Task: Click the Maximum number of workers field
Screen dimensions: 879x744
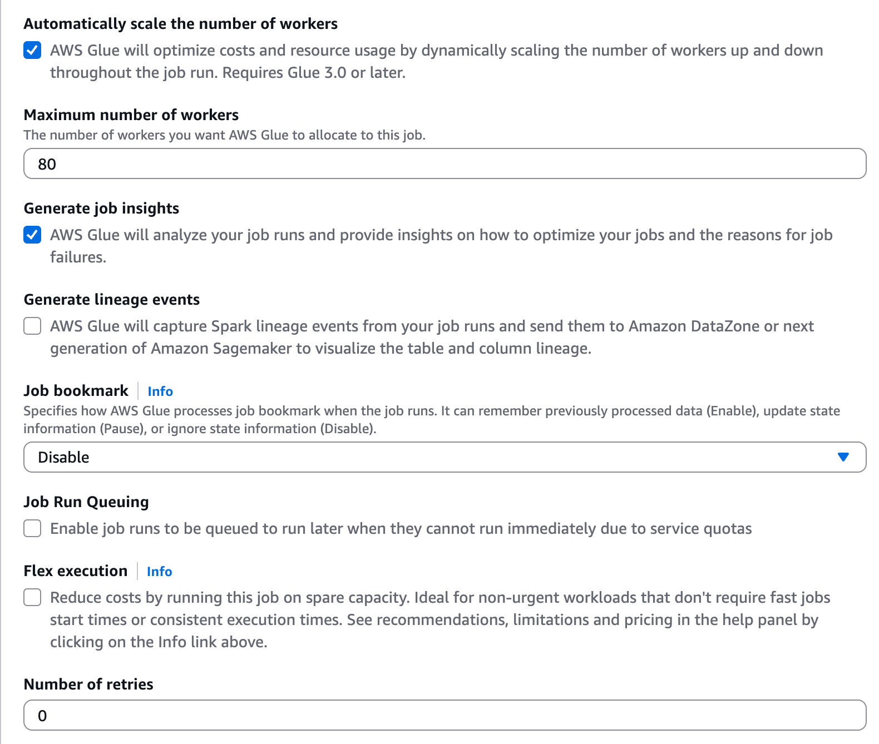Action: 444,163
